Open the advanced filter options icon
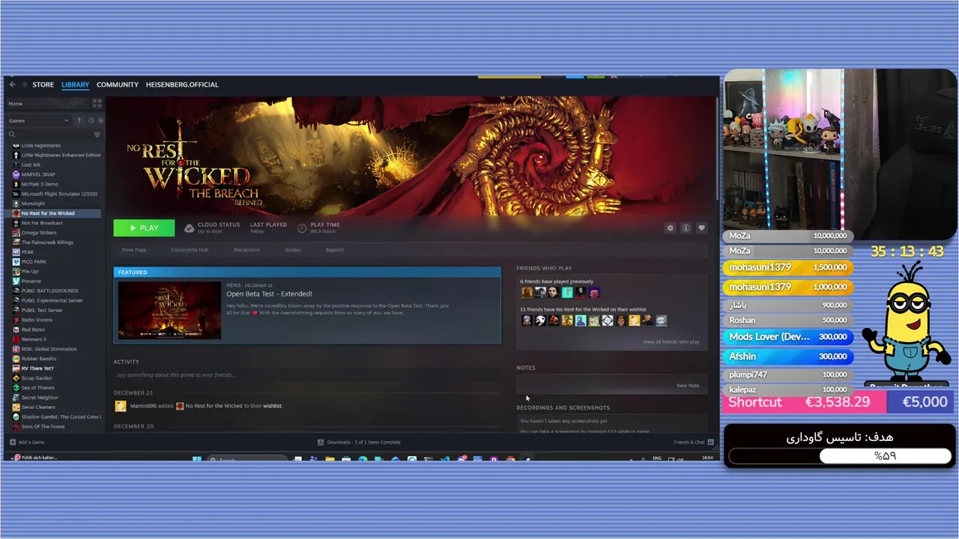The width and height of the screenshot is (959, 539). 97,135
